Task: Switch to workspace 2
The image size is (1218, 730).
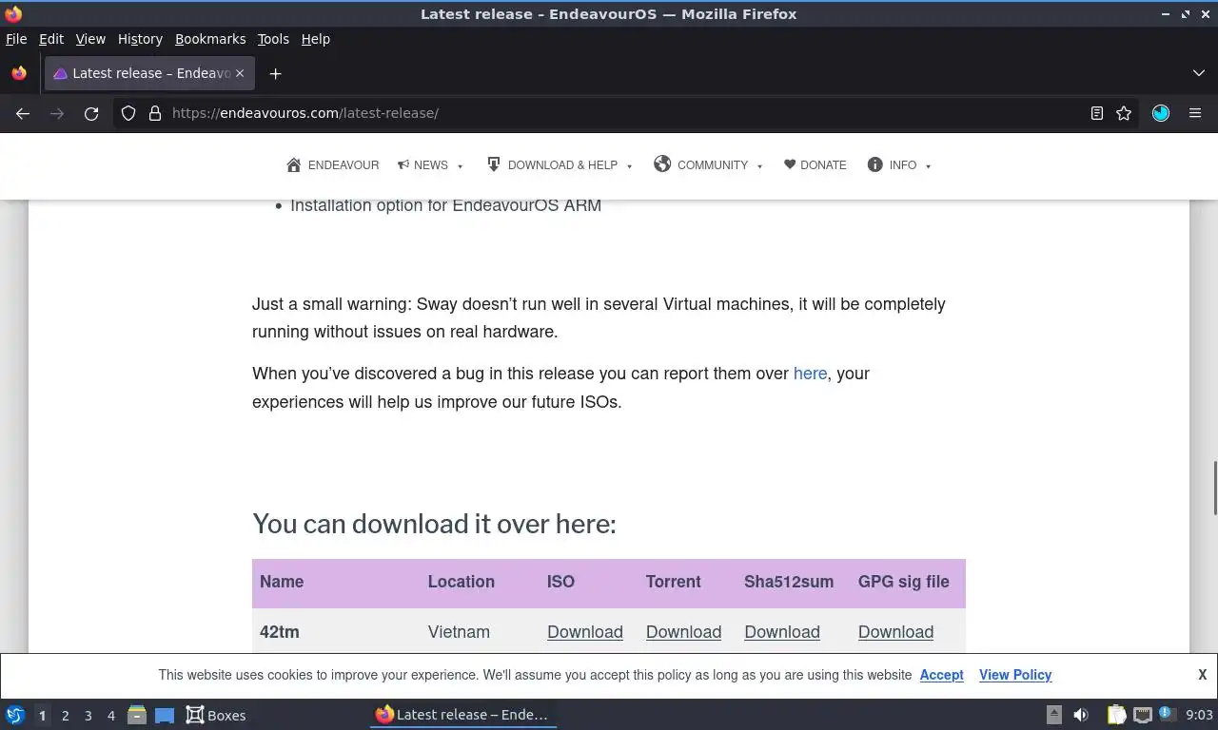Action: point(65,716)
